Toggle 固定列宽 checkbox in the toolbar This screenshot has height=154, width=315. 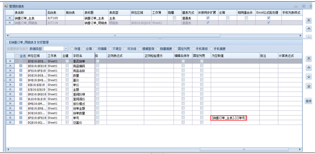point(175,49)
